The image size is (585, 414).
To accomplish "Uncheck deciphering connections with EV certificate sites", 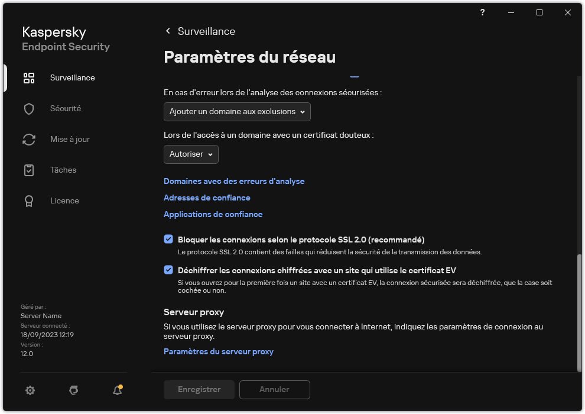I will (167, 271).
